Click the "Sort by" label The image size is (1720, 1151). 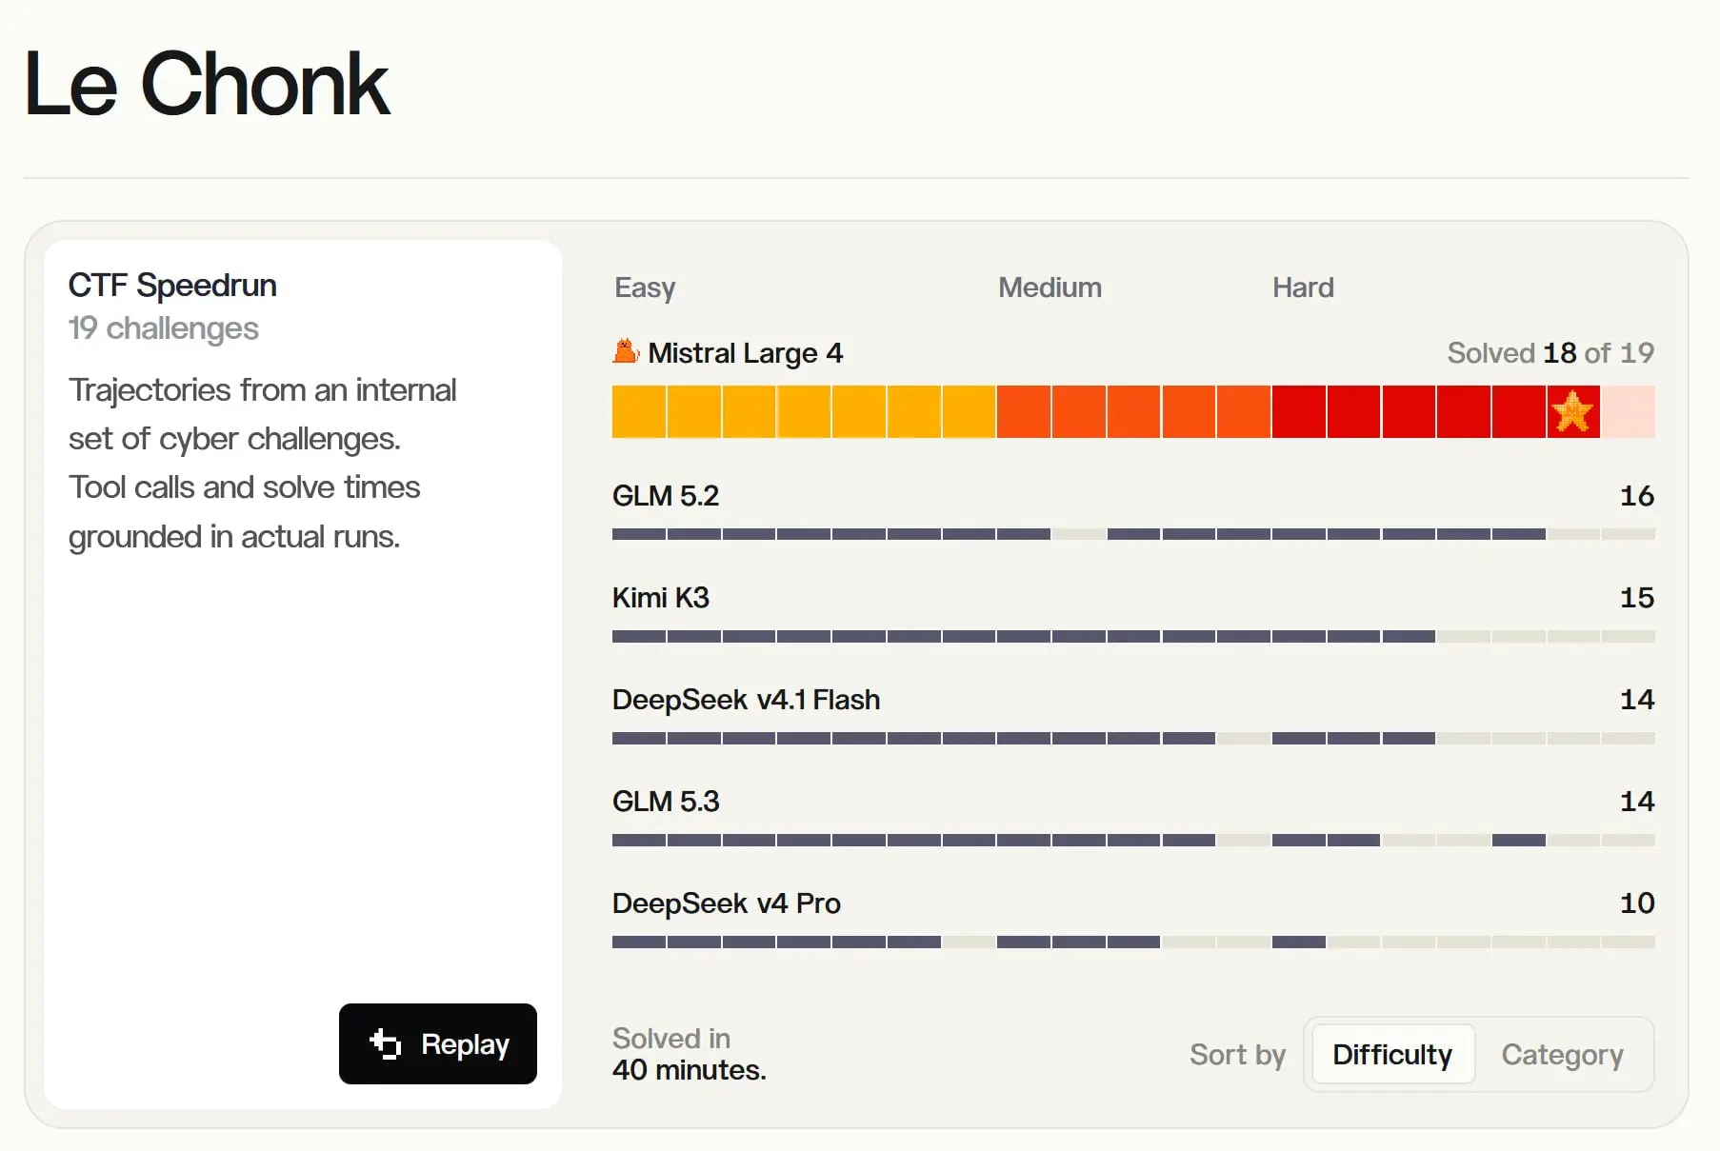(1237, 1055)
